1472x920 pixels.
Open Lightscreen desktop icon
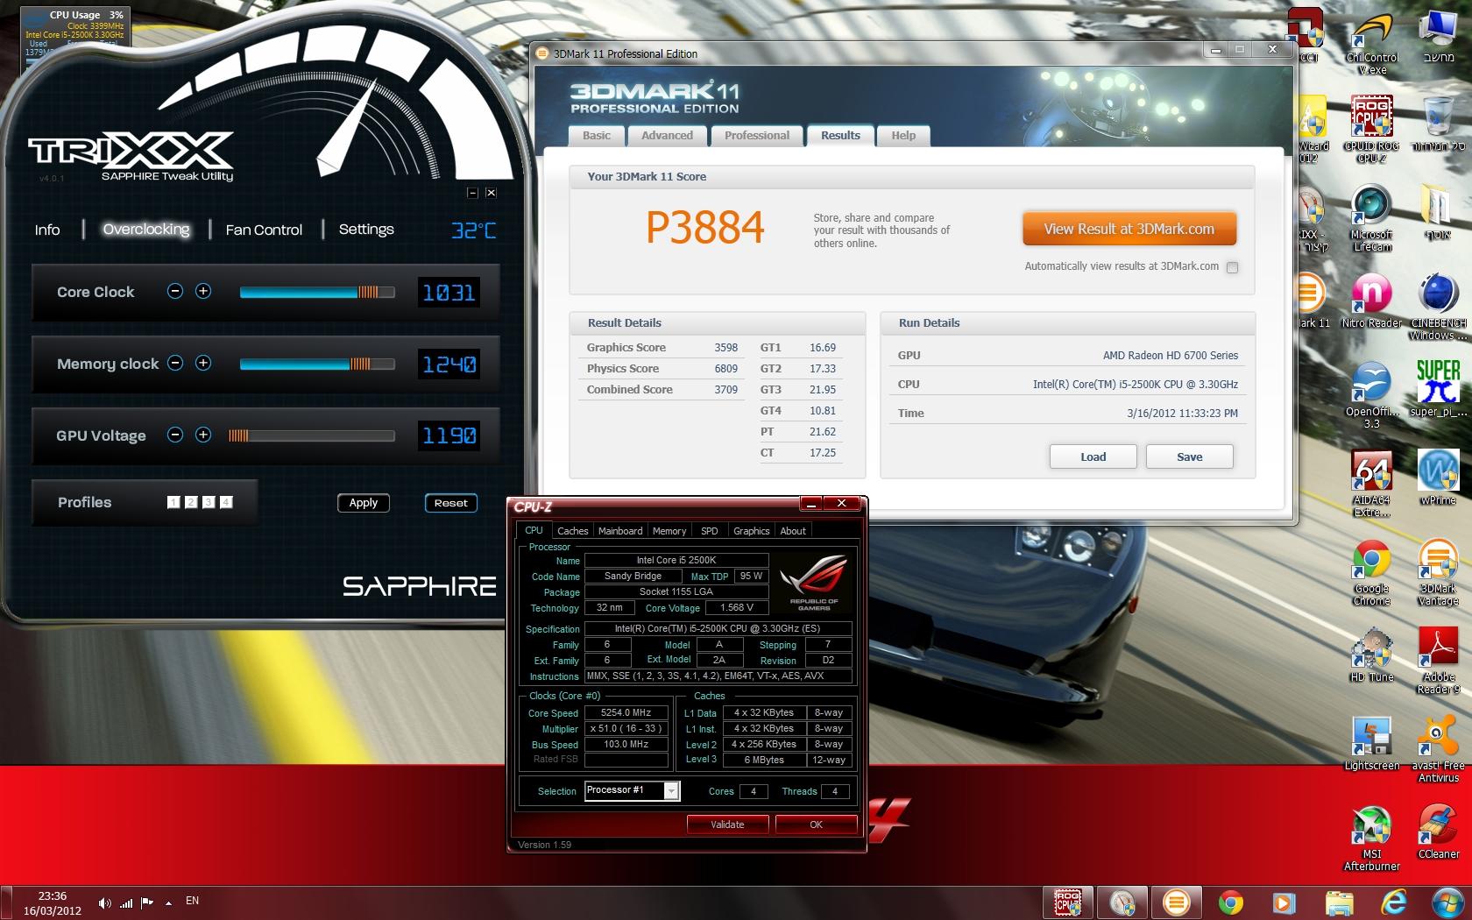[1372, 743]
